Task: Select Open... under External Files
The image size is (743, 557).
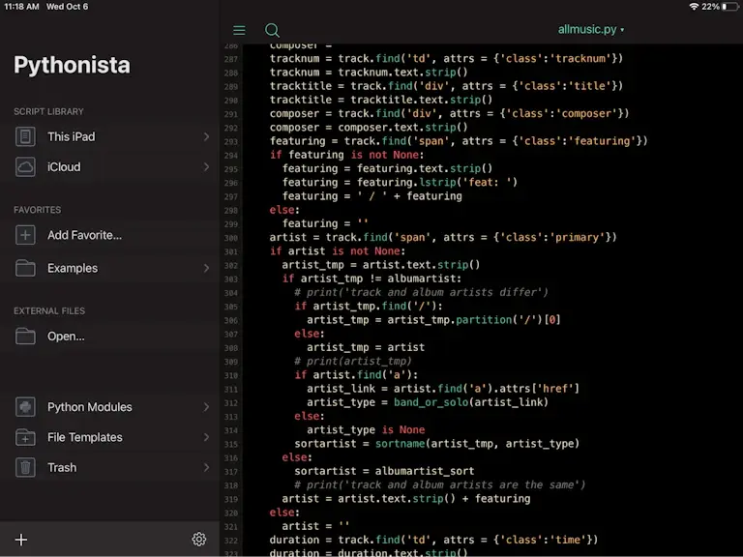Action: 109,337
